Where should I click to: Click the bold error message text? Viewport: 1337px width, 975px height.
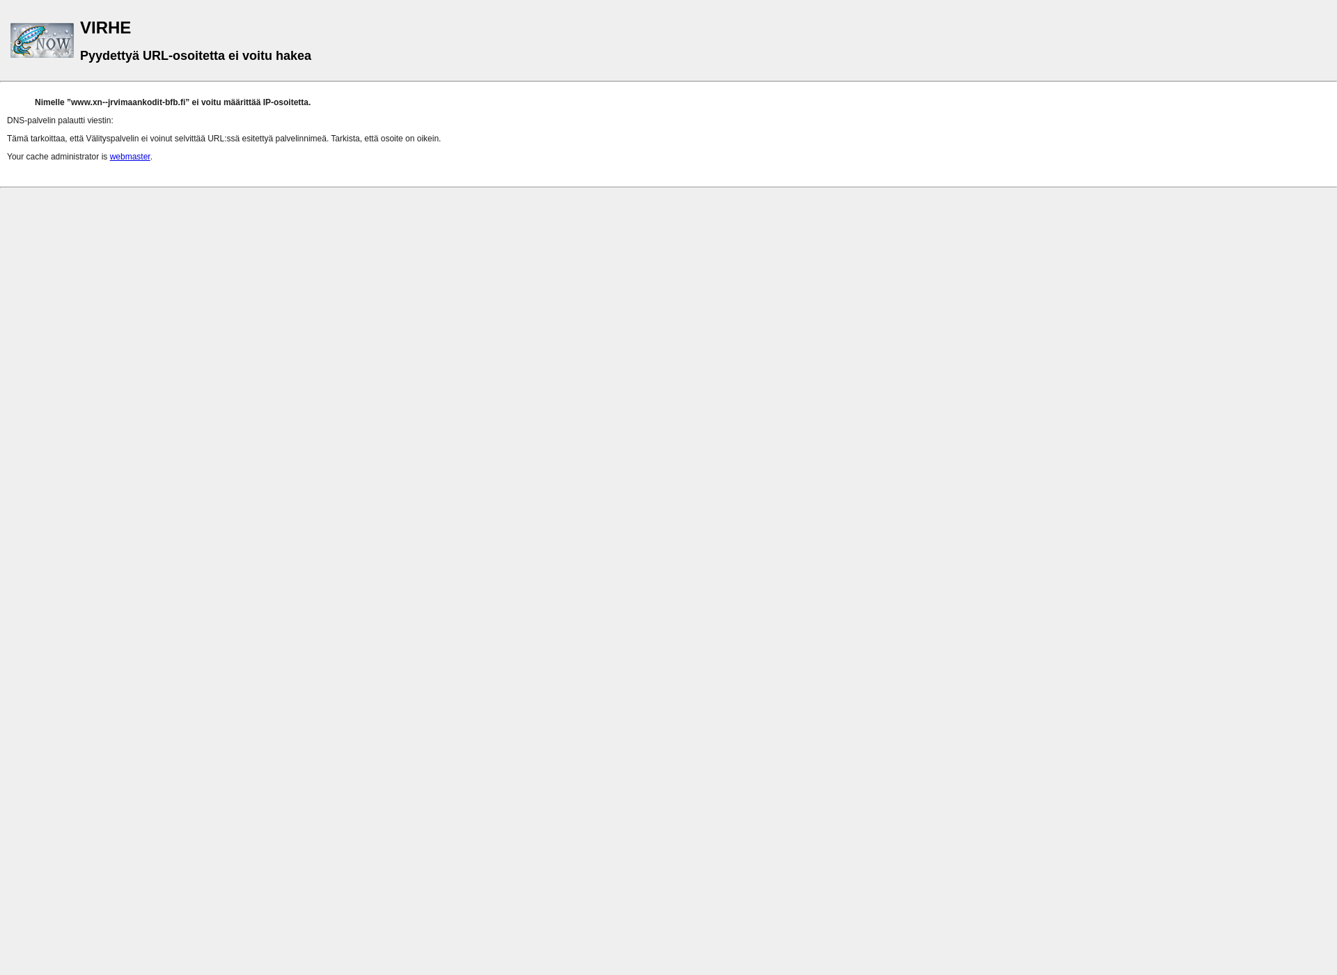point(172,102)
